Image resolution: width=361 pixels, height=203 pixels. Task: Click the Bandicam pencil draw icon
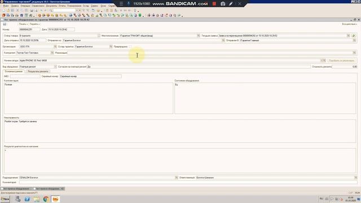[231, 4]
